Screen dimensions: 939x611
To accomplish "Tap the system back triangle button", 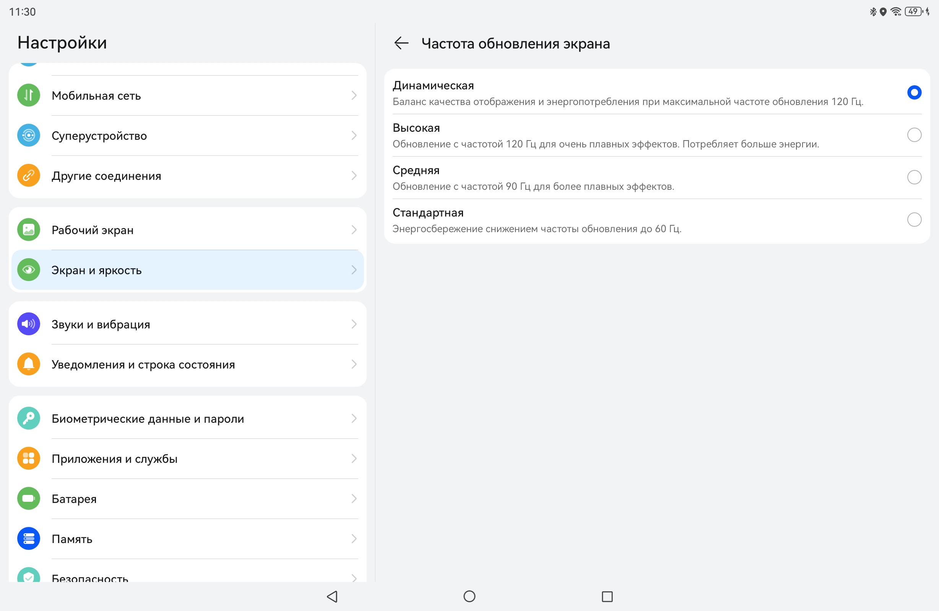I will click(332, 596).
